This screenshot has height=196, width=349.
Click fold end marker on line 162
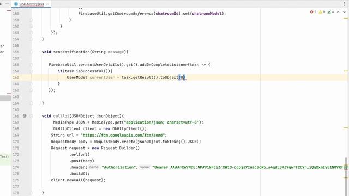pos(31,90)
